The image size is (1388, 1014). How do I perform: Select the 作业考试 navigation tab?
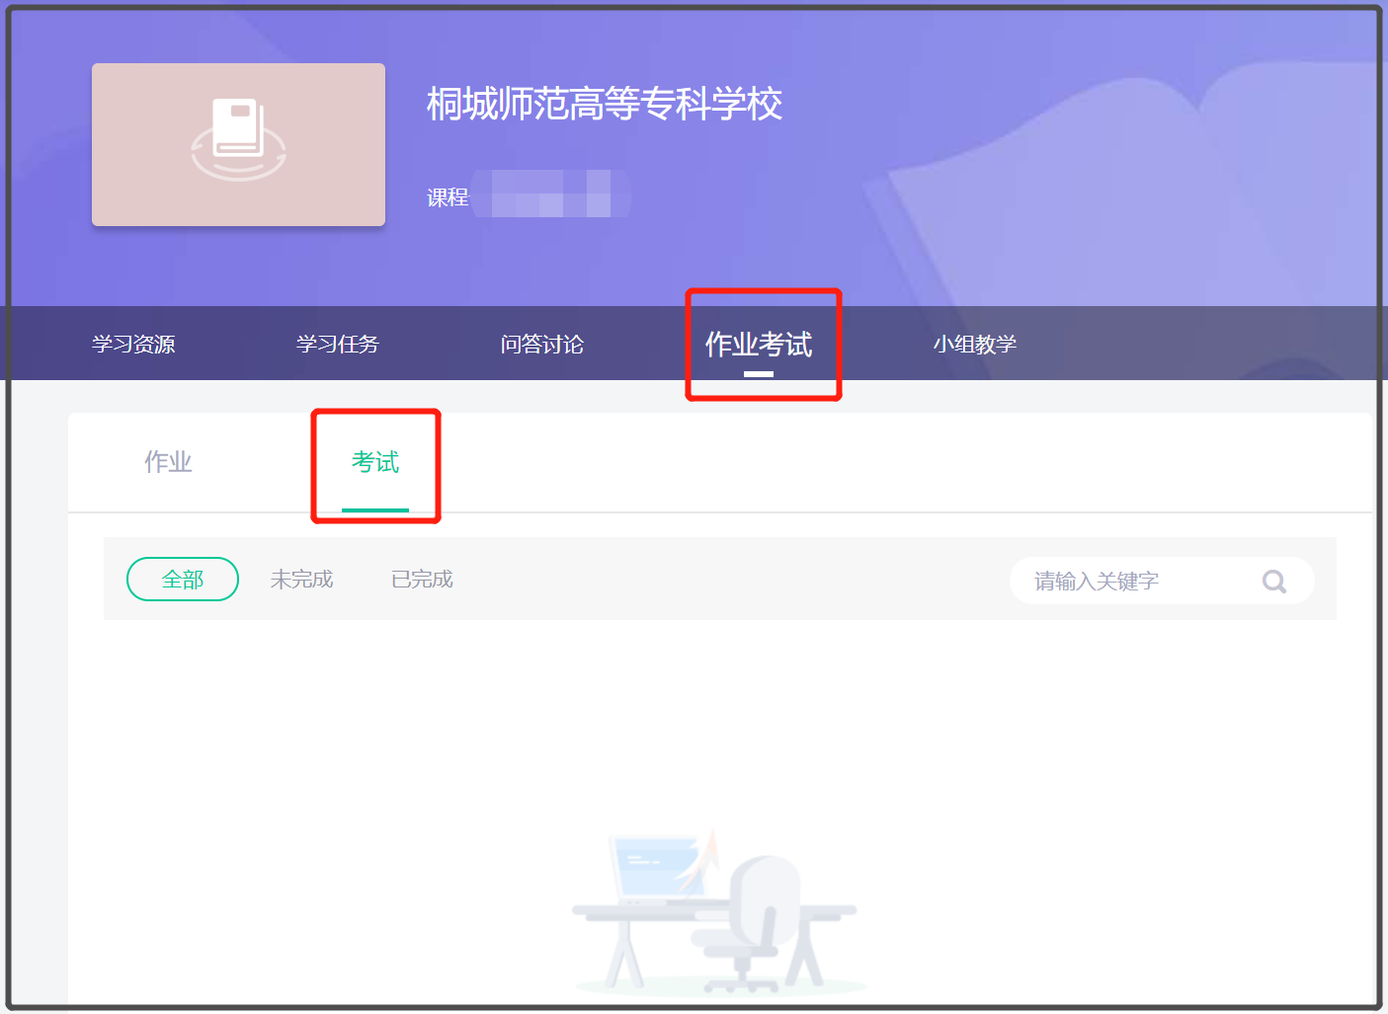click(759, 344)
